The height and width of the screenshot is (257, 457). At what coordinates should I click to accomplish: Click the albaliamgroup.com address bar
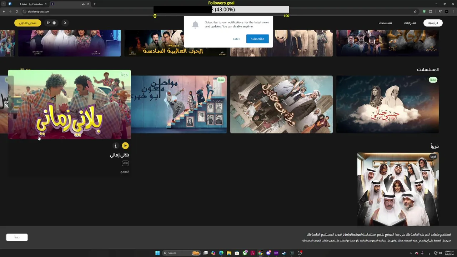[x=220, y=11]
